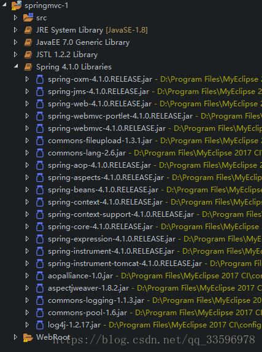Select spring-webmvc-portlet-4.1.0.RELEASE.jar
Image resolution: width=262 pixels, height=352 pixels.
tap(120, 116)
